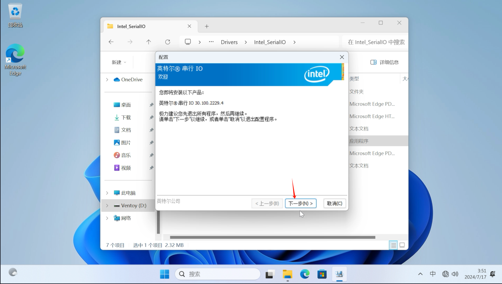Click the pin icon next to 下载
This screenshot has height=284, width=502.
point(151,117)
